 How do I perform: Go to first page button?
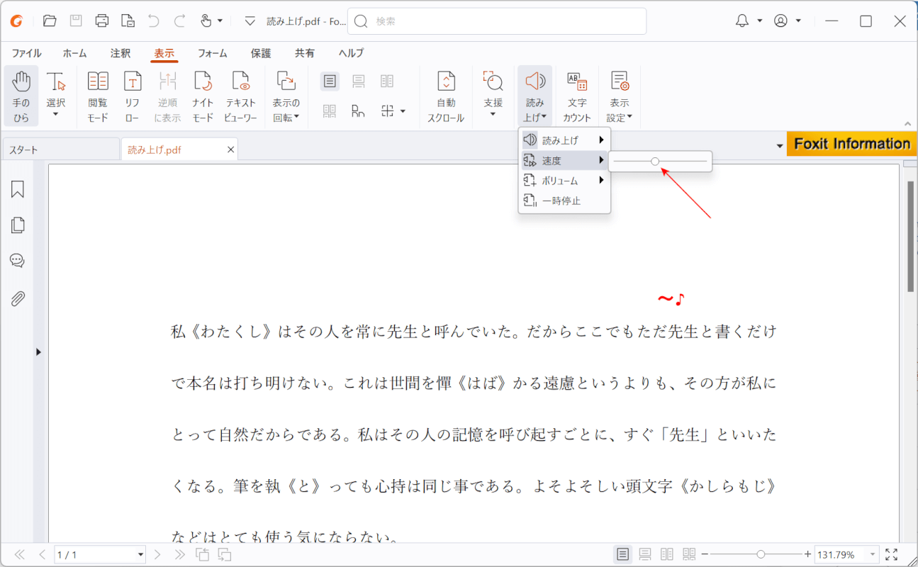19,554
